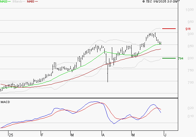Click the MACD 020 axis label
Image resolution: width=196 pixels, height=137 pixels.
click(x=191, y=108)
